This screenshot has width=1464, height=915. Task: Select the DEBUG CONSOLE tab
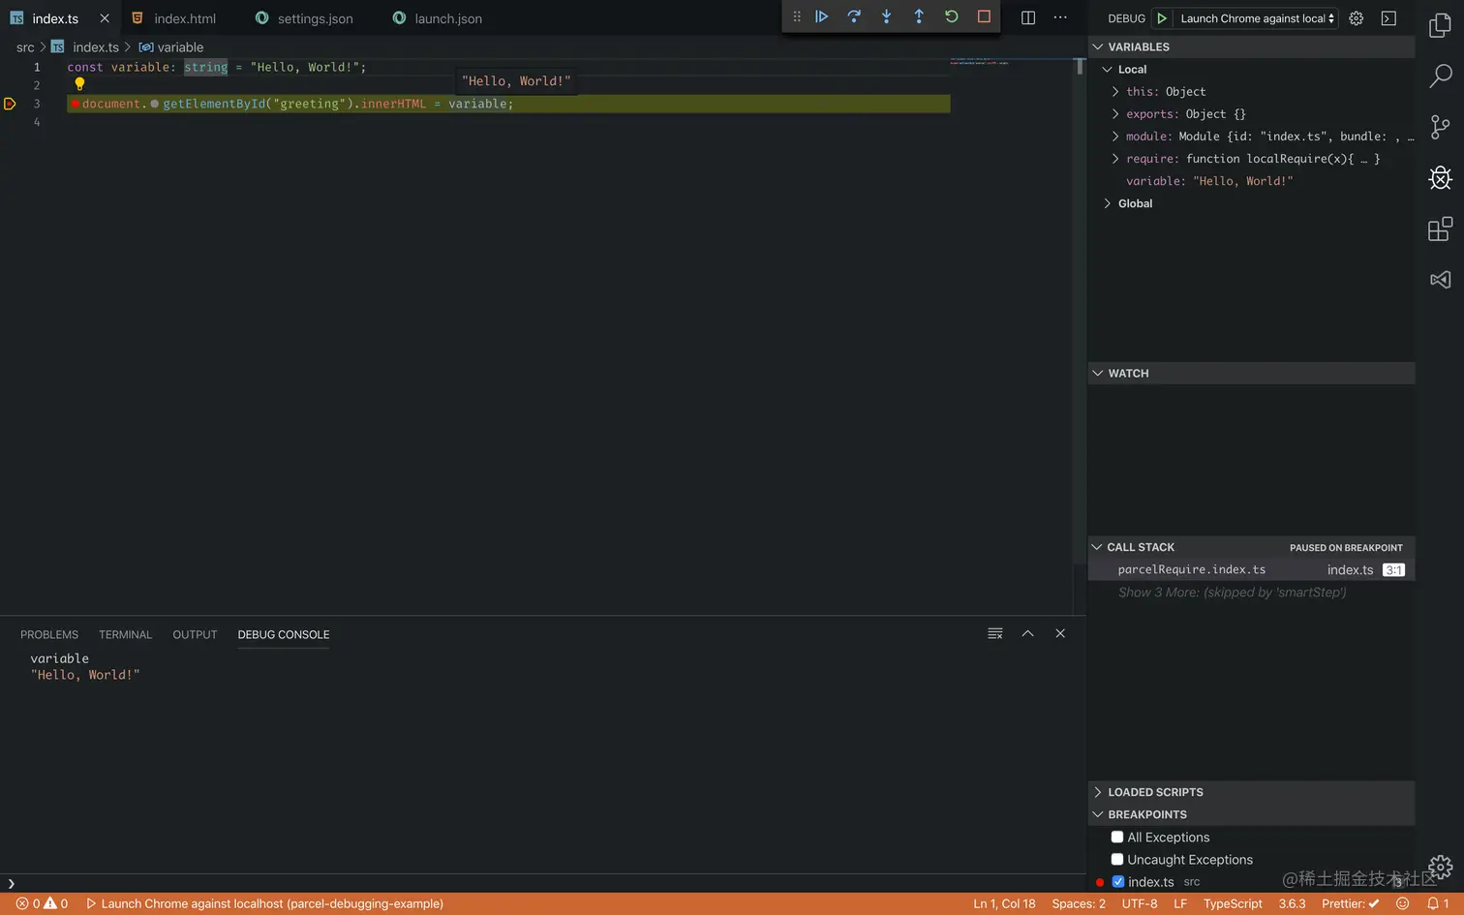(x=284, y=635)
